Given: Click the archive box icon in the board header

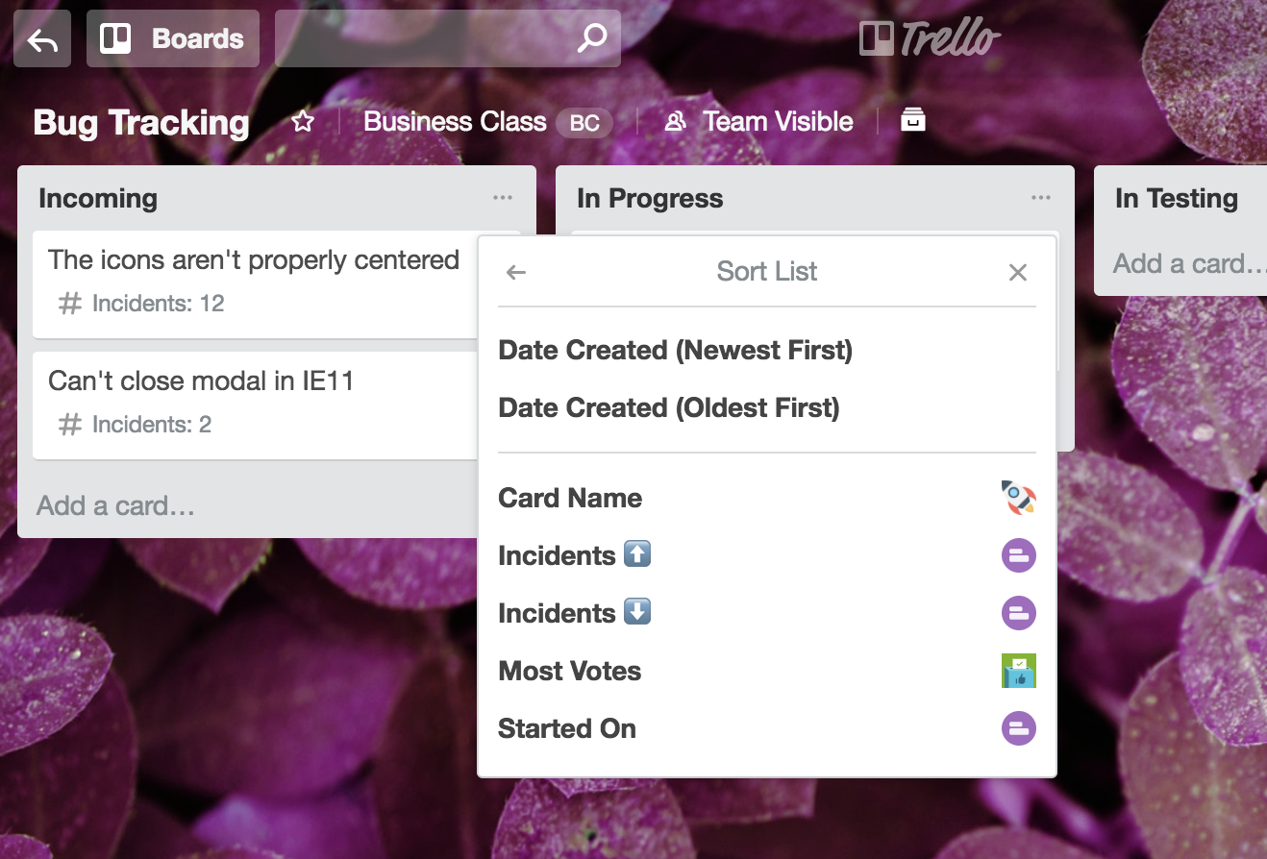Looking at the screenshot, I should (912, 120).
